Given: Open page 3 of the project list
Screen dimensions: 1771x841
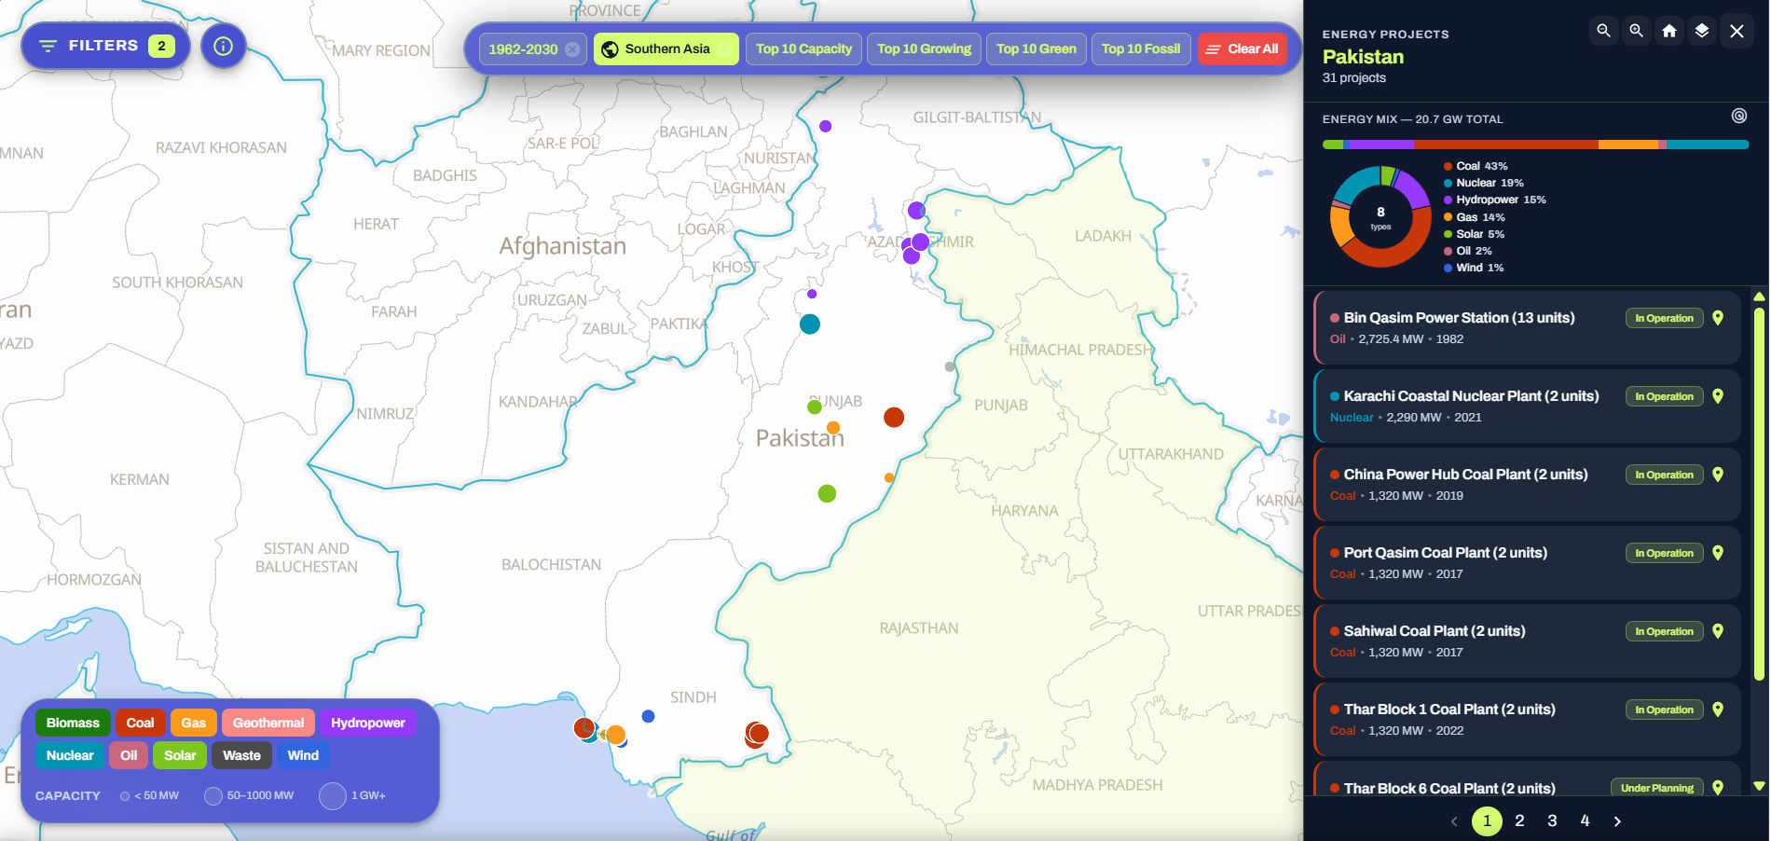Looking at the screenshot, I should [1552, 821].
